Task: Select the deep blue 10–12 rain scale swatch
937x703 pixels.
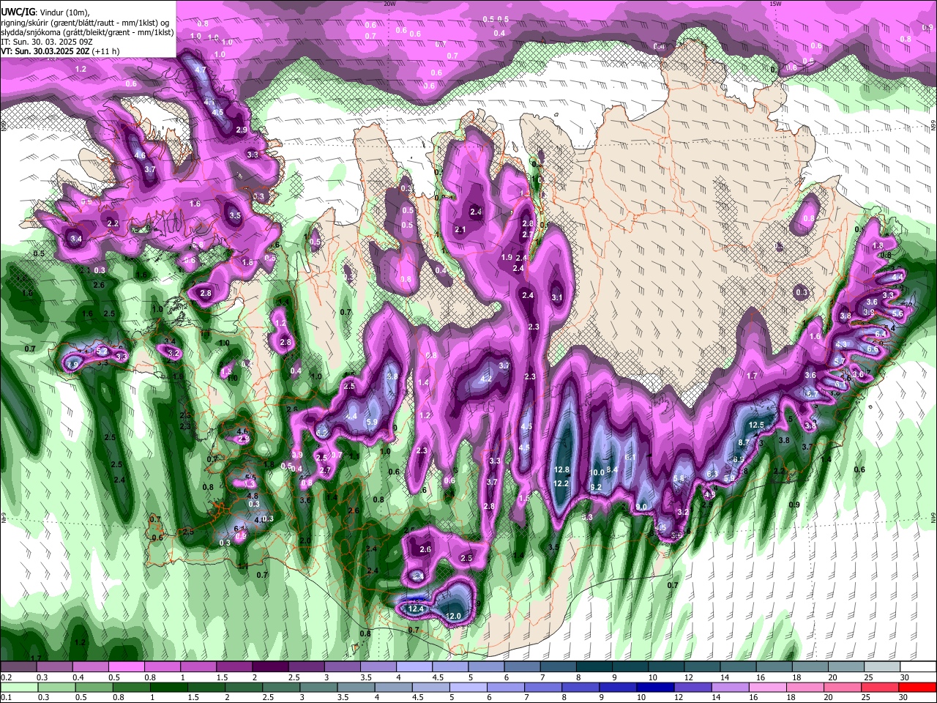Action: (654, 687)
